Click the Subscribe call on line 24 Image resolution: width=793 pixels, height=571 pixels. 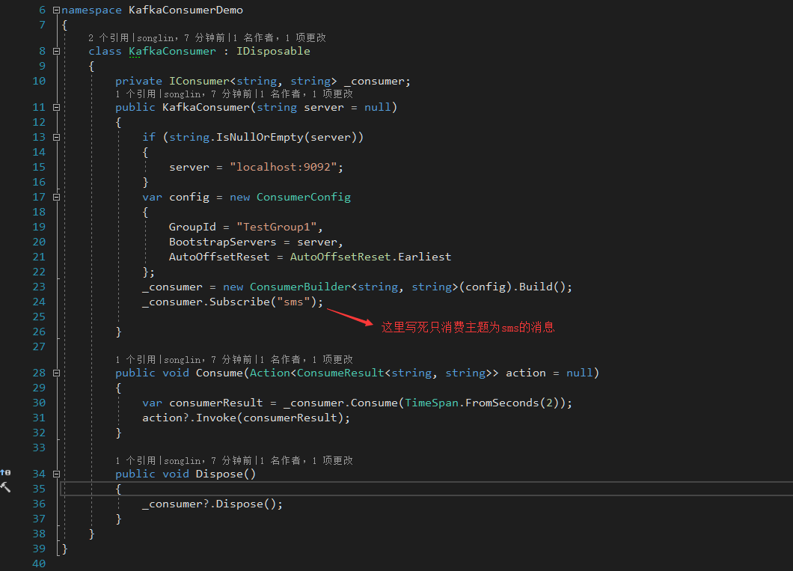(x=239, y=302)
